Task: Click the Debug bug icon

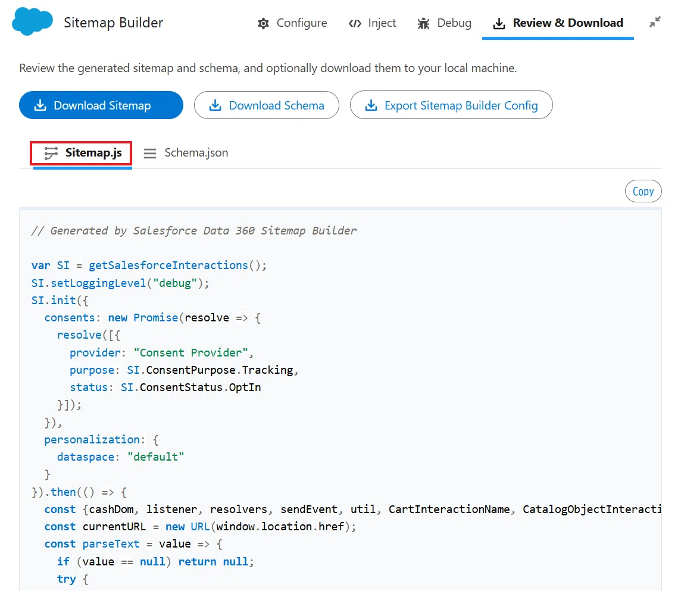Action: point(423,23)
